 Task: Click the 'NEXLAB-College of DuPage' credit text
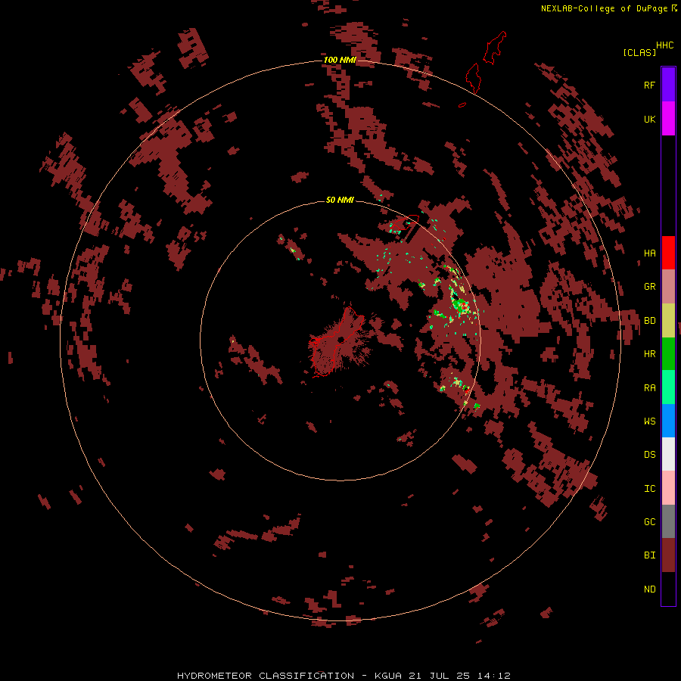click(604, 8)
